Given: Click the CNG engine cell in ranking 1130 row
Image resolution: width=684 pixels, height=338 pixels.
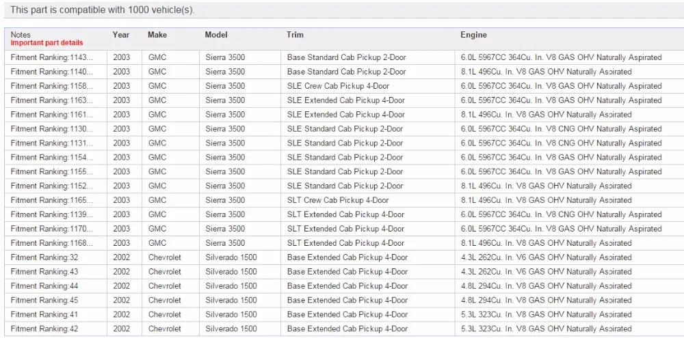Looking at the screenshot, I should [569, 129].
